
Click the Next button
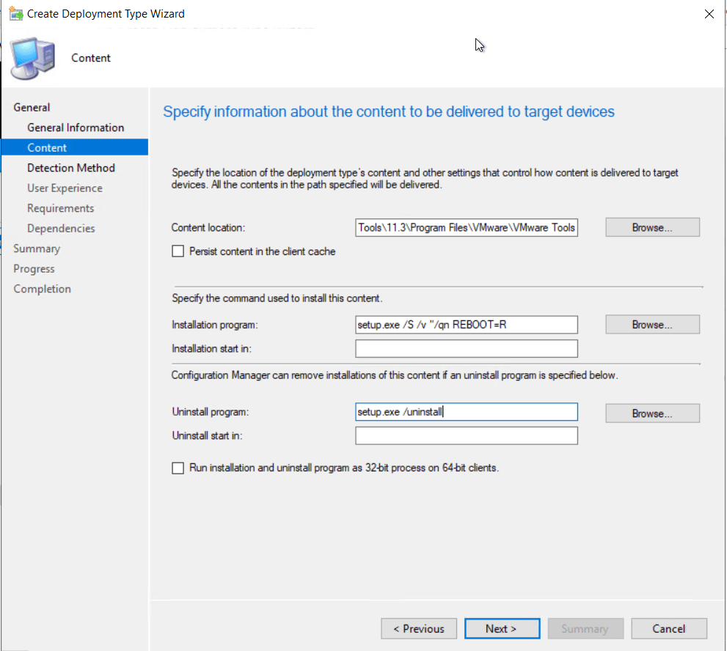point(501,628)
